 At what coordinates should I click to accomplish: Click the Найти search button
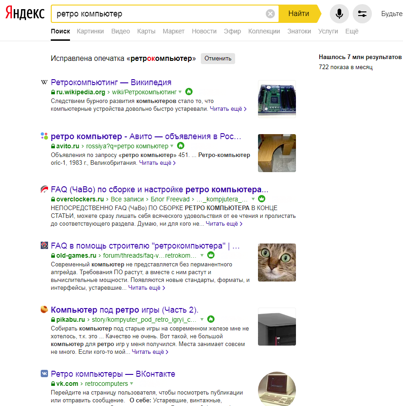pos(299,13)
